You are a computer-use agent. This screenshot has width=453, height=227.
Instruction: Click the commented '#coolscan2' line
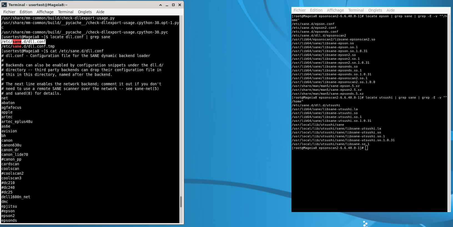coord(12,173)
